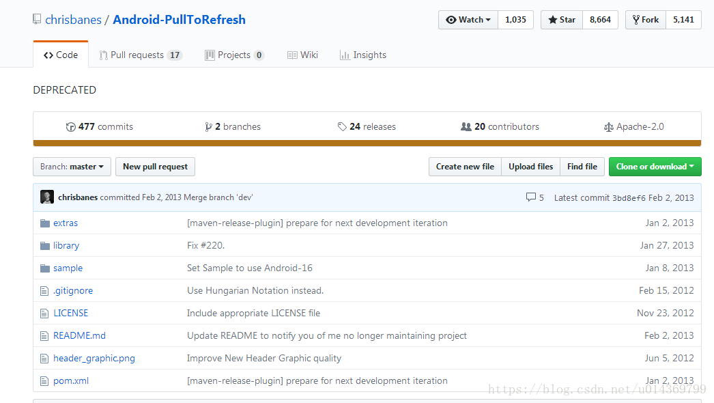Click the Projects board icon
The image size is (714, 403).
(x=210, y=55)
